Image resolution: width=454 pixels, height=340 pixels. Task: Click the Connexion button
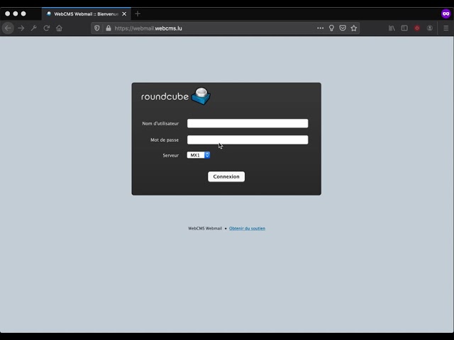coord(226,176)
